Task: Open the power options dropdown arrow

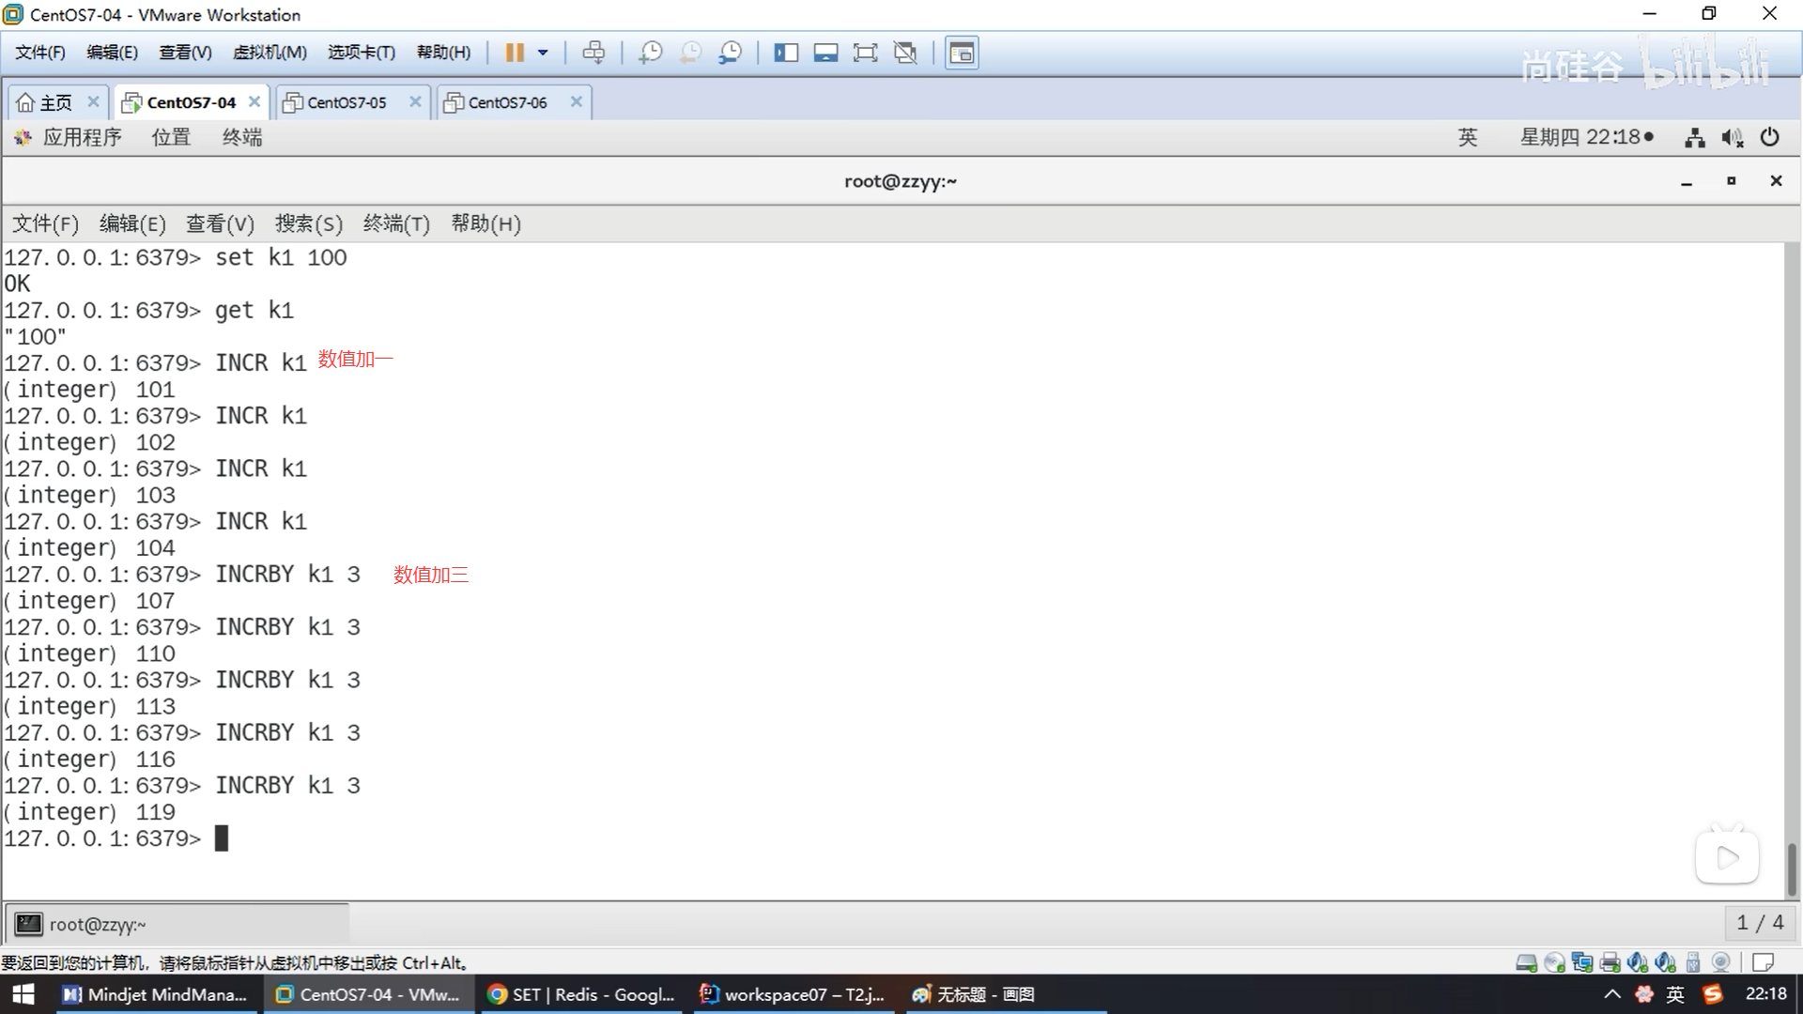Action: [x=543, y=53]
